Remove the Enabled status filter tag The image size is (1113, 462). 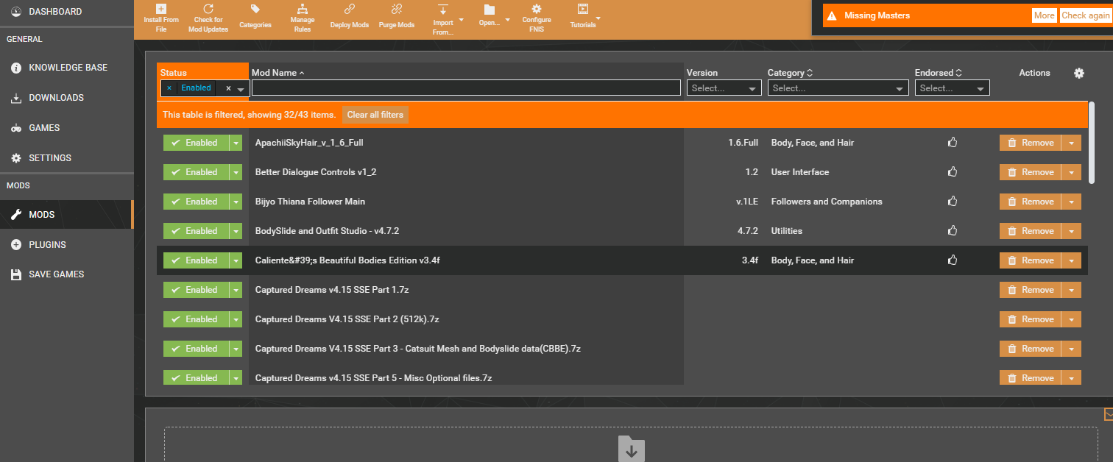click(x=169, y=88)
